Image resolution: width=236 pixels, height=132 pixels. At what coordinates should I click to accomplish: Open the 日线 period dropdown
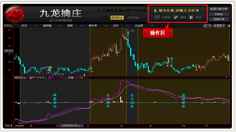tap(8, 125)
